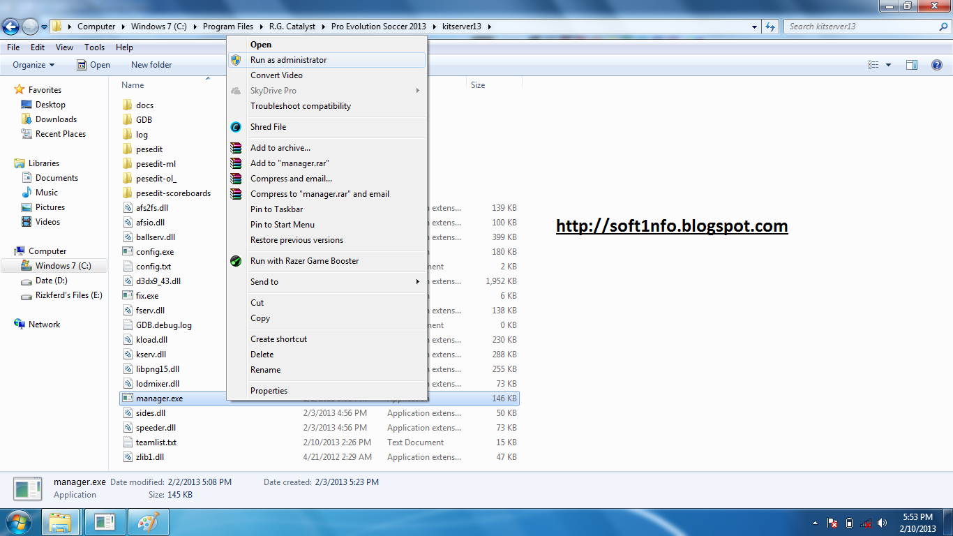953x536 pixels.
Task: Expand the SkyDrive Pro submenu arrow
Action: coord(418,91)
